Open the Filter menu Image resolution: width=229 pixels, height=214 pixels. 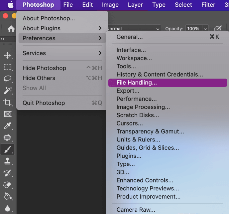click(208, 5)
